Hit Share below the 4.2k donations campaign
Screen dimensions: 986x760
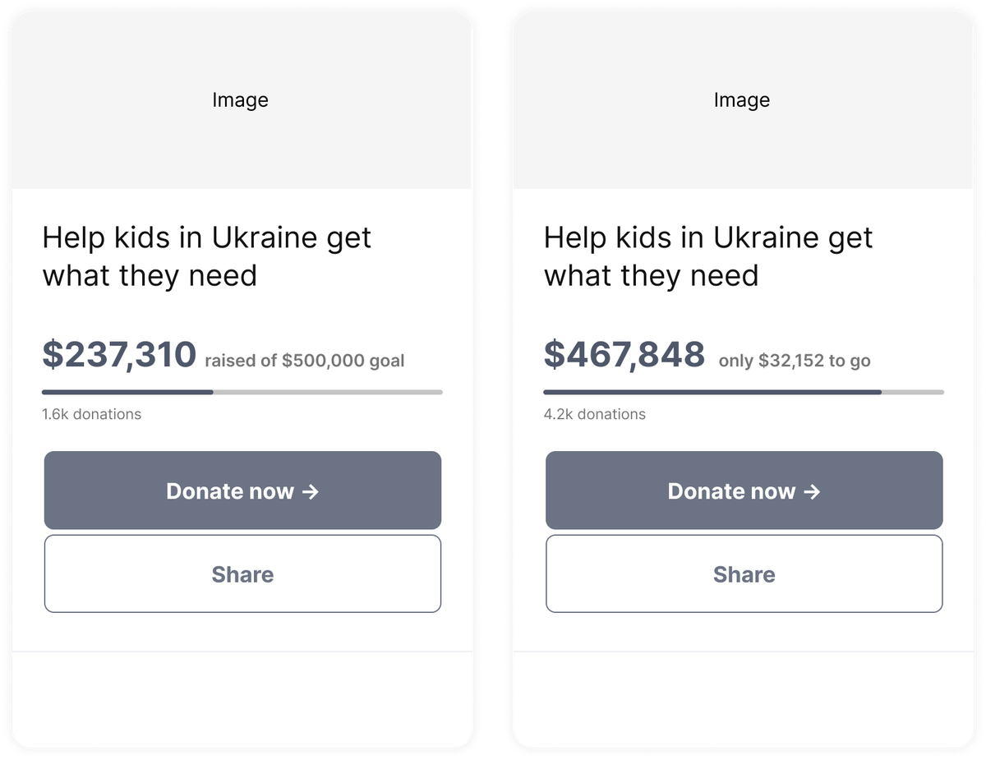coord(744,574)
